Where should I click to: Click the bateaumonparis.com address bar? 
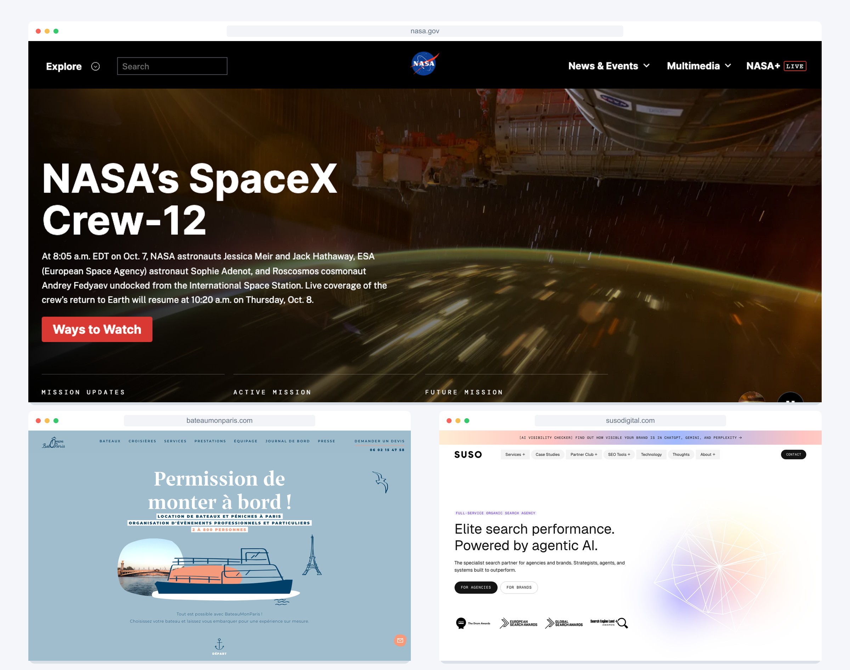point(219,420)
